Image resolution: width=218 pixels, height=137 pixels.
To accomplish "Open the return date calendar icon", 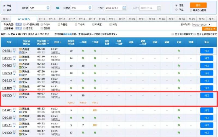I will pos(159,8).
